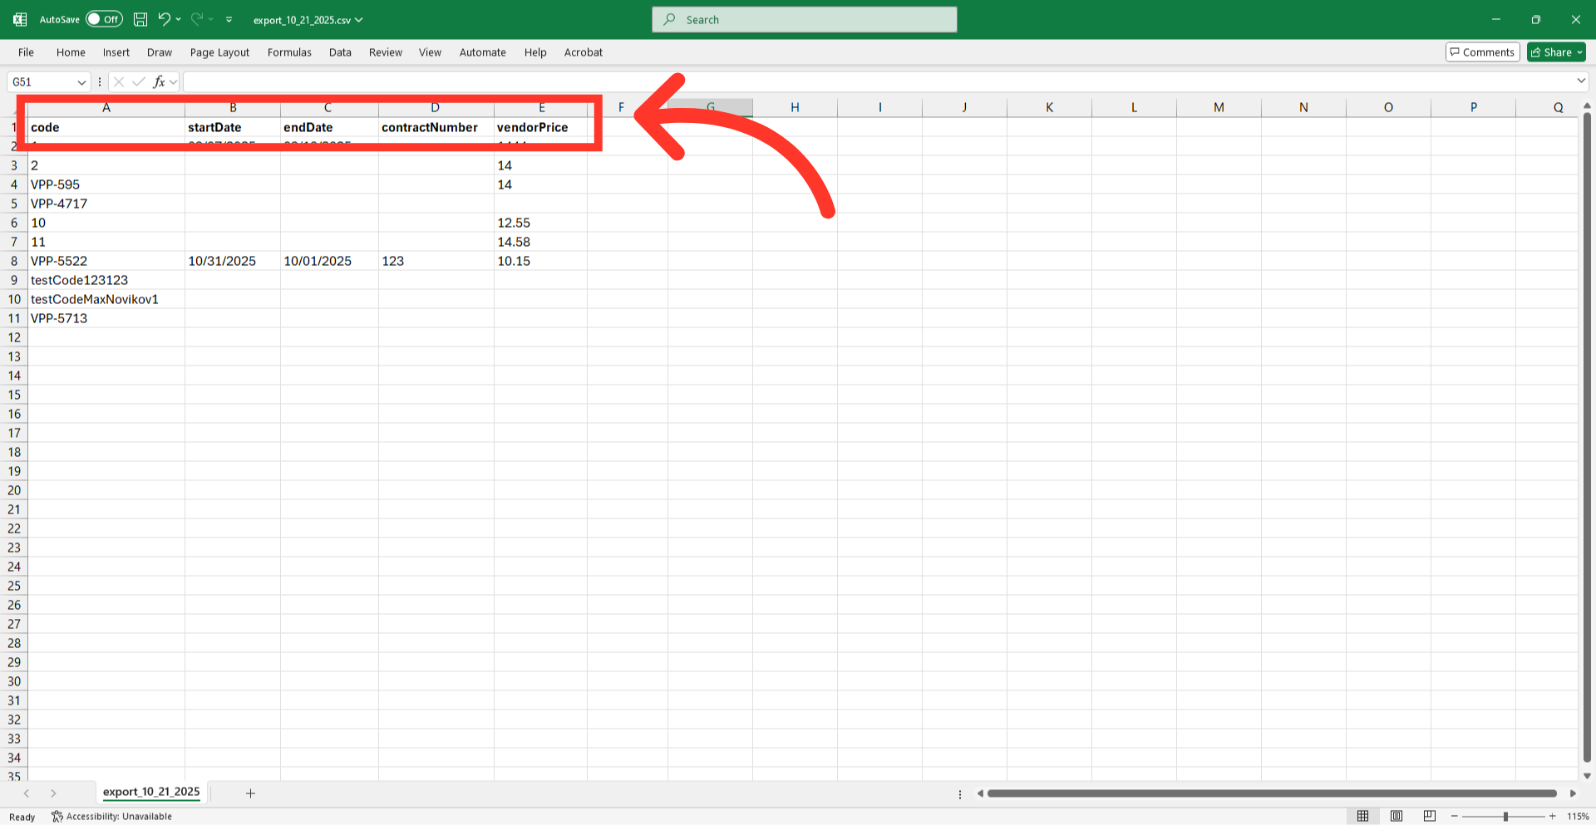Click the Undo arrow icon
The height and width of the screenshot is (825, 1596).
(x=164, y=19)
